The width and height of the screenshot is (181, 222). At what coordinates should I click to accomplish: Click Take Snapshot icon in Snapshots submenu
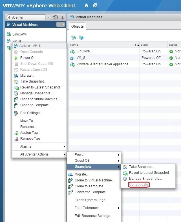click(x=125, y=167)
